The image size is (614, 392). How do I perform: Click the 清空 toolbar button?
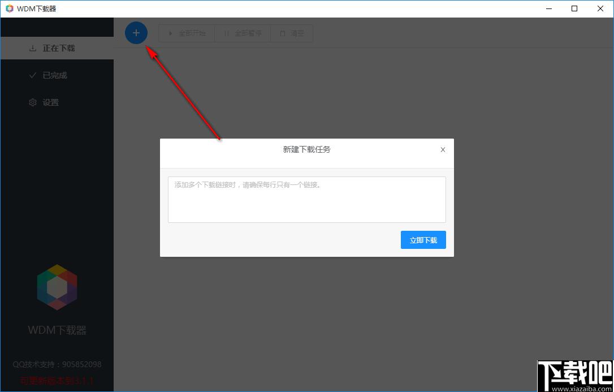pos(292,33)
